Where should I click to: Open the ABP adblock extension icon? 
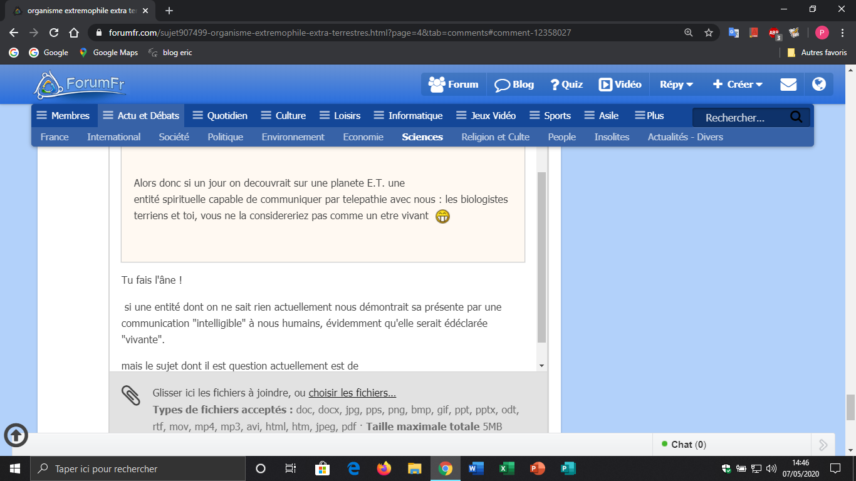coord(774,33)
